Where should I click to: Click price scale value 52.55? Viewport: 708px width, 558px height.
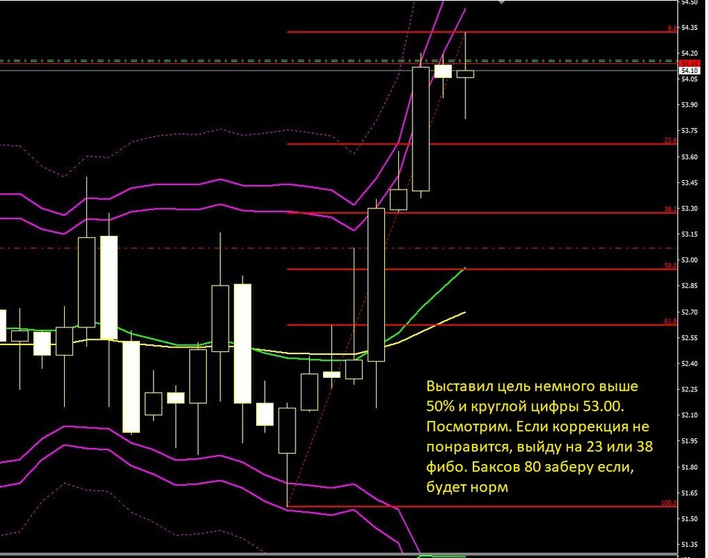click(689, 338)
